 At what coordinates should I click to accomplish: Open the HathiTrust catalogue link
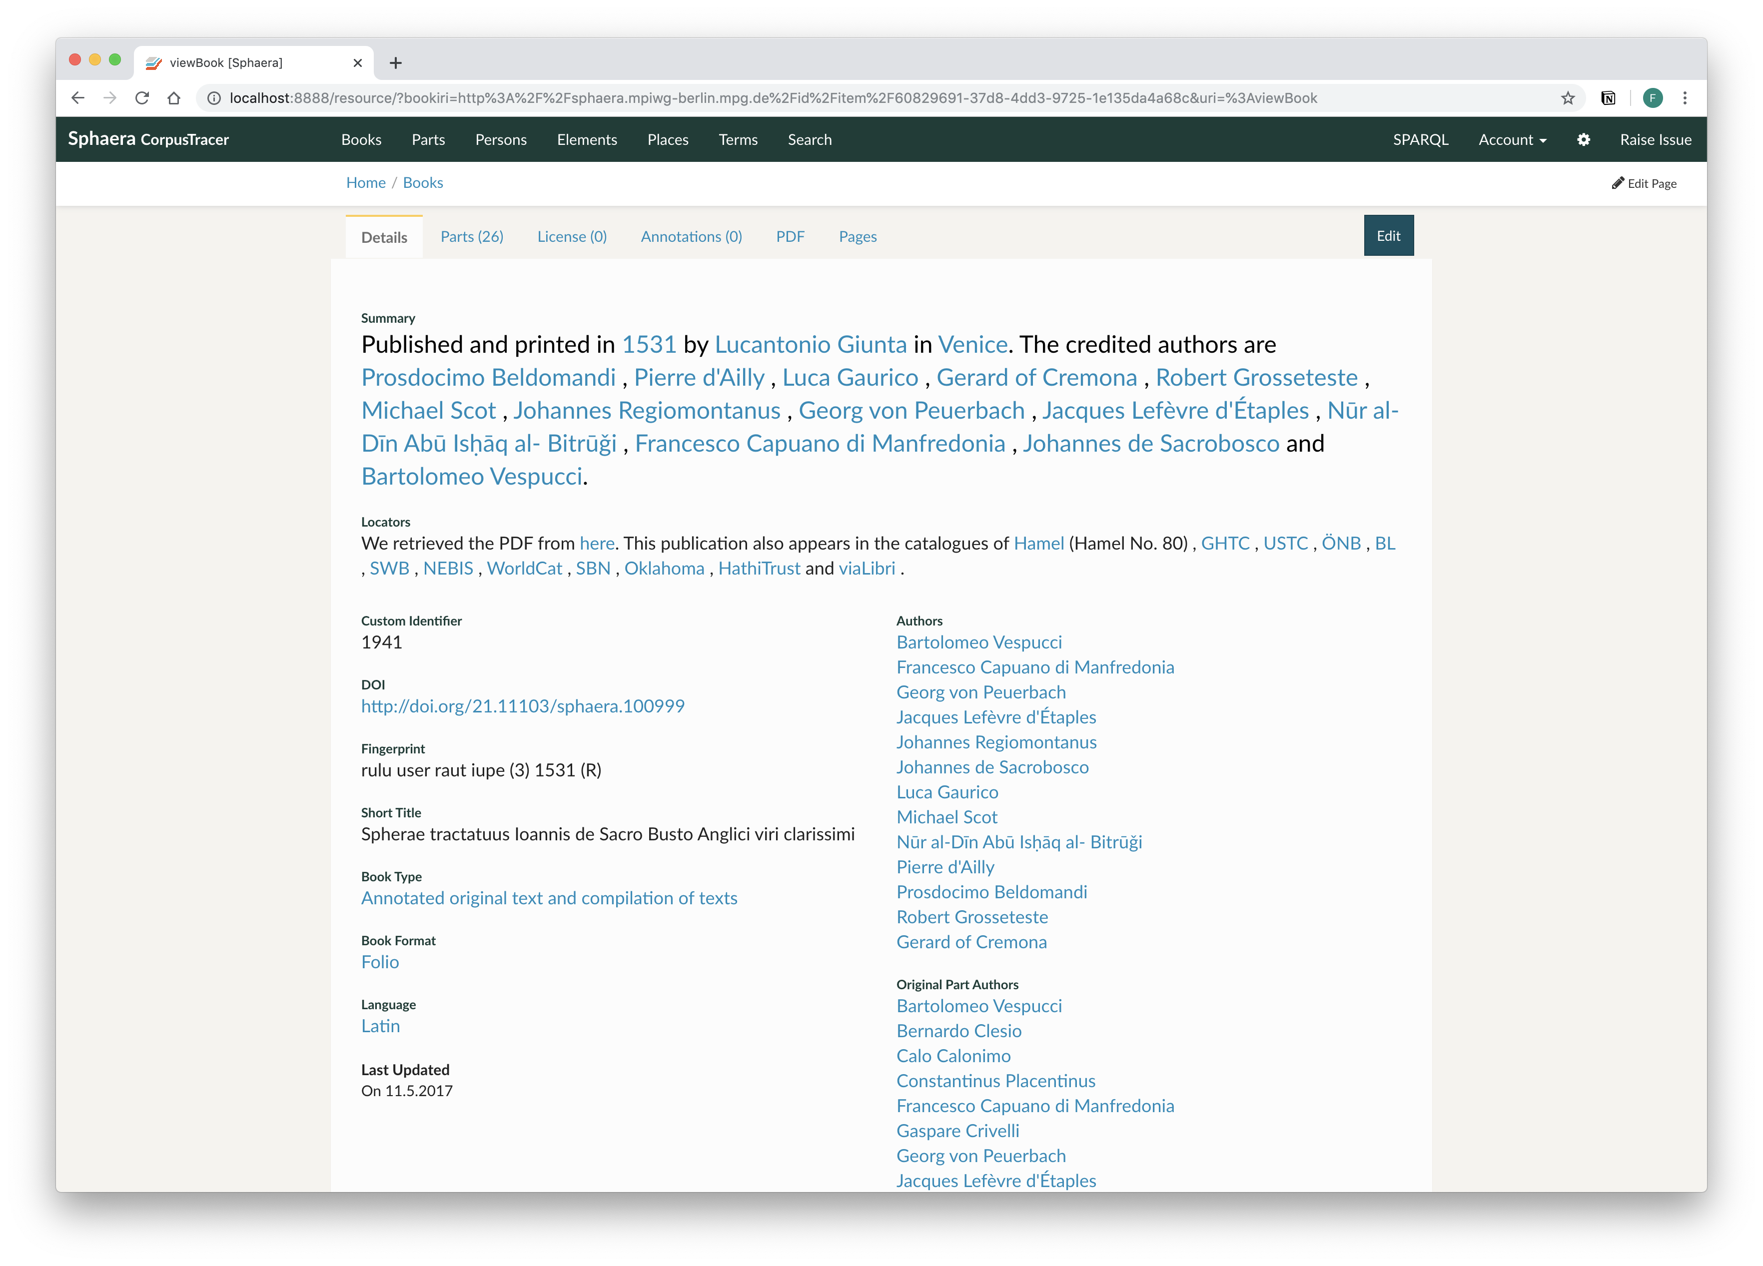point(760,568)
